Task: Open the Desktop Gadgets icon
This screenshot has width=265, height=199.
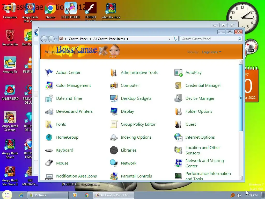Action: (114, 98)
